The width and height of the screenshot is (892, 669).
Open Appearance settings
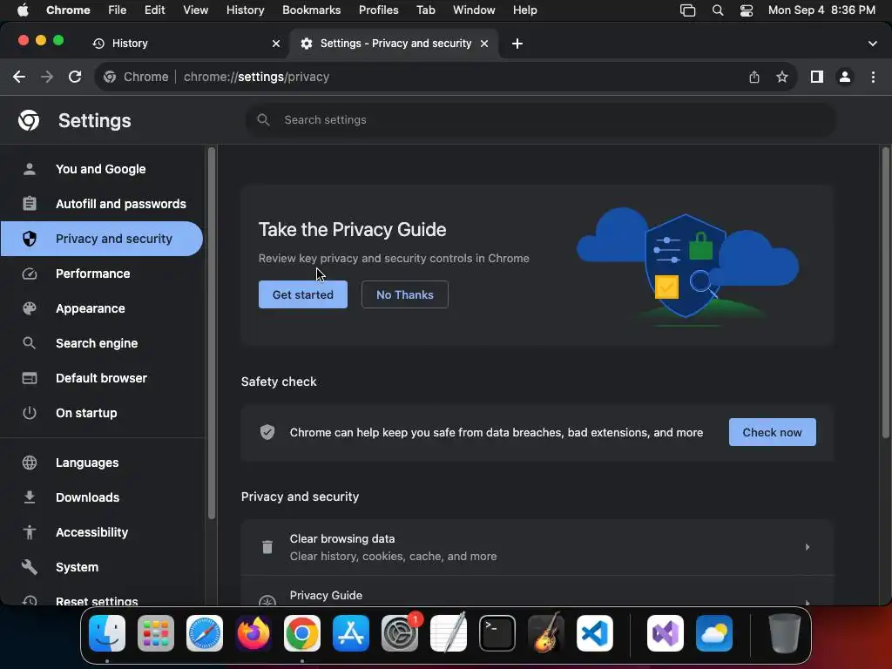pos(101,308)
